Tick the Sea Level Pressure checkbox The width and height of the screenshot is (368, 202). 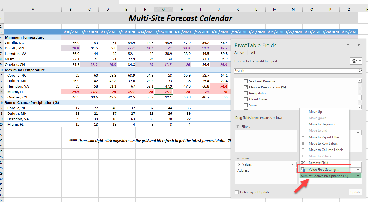[246, 81]
